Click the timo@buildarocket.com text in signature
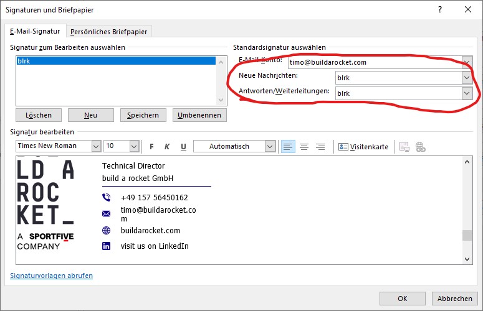 (158, 214)
